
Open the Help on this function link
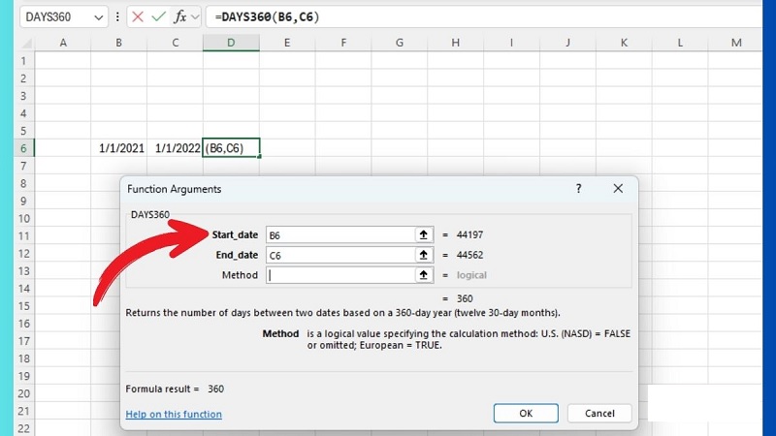coord(174,415)
